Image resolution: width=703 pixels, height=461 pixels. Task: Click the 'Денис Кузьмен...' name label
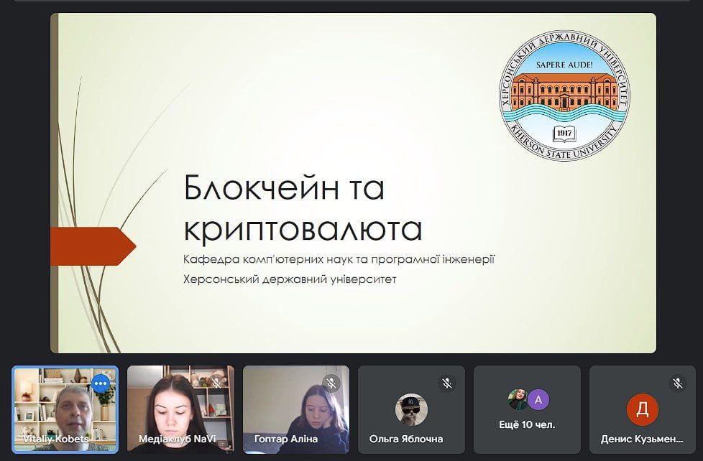tap(642, 439)
